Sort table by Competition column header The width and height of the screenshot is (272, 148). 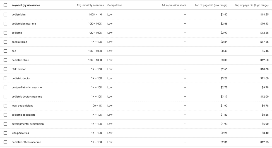115,5
